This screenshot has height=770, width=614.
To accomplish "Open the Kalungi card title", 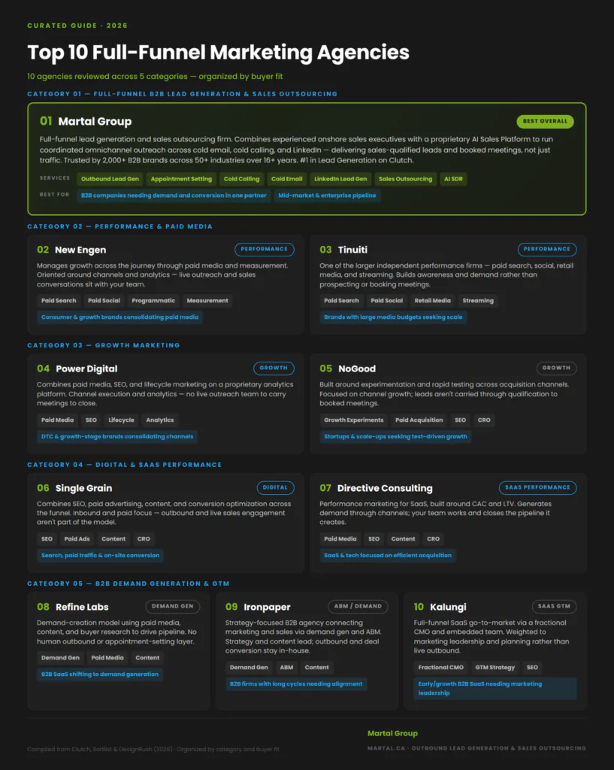I will [x=448, y=608].
